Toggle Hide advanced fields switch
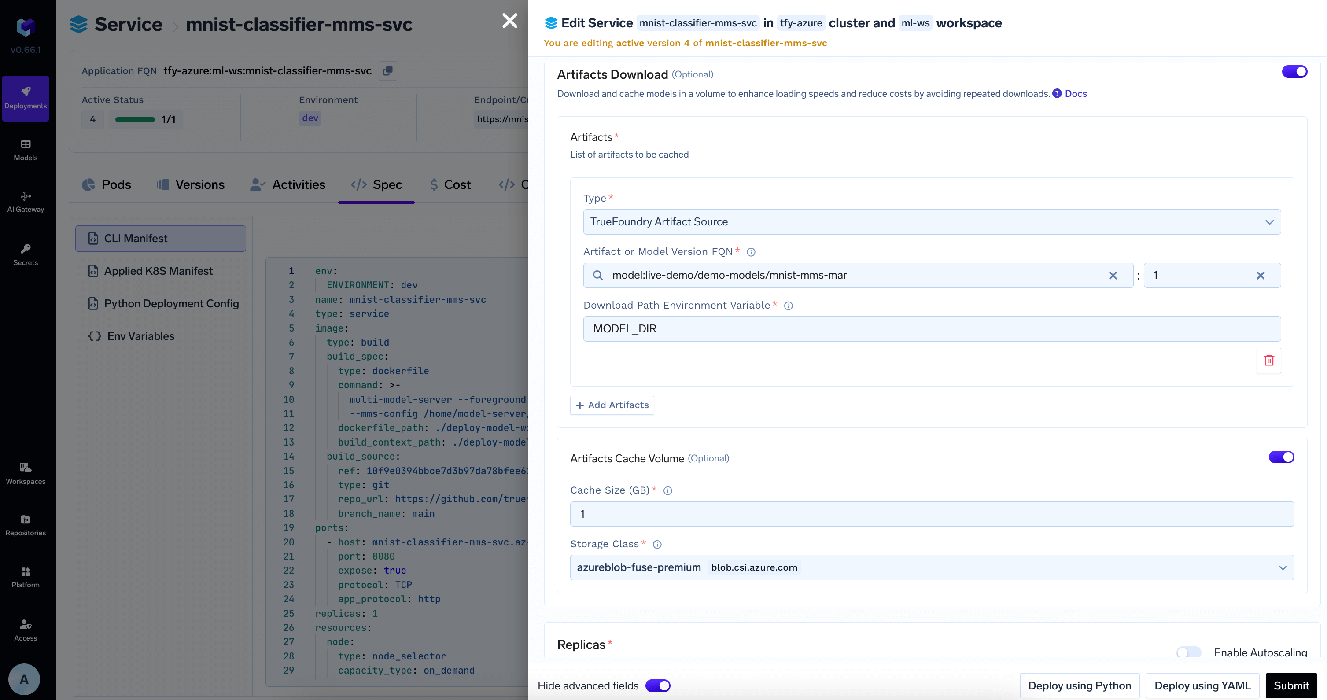Image resolution: width=1327 pixels, height=700 pixels. 658,685
